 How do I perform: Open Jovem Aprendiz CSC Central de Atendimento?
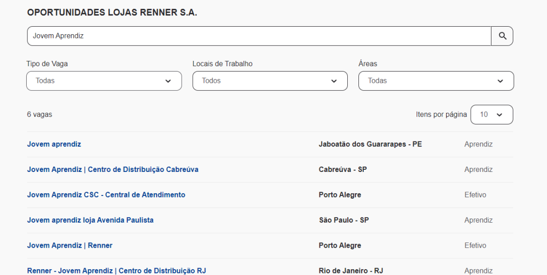tap(106, 195)
